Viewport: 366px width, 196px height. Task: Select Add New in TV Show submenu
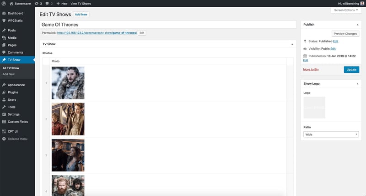click(8, 74)
